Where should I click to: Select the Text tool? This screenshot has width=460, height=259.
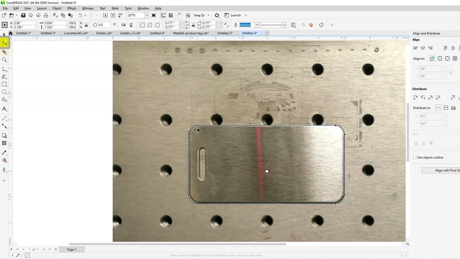click(4, 109)
